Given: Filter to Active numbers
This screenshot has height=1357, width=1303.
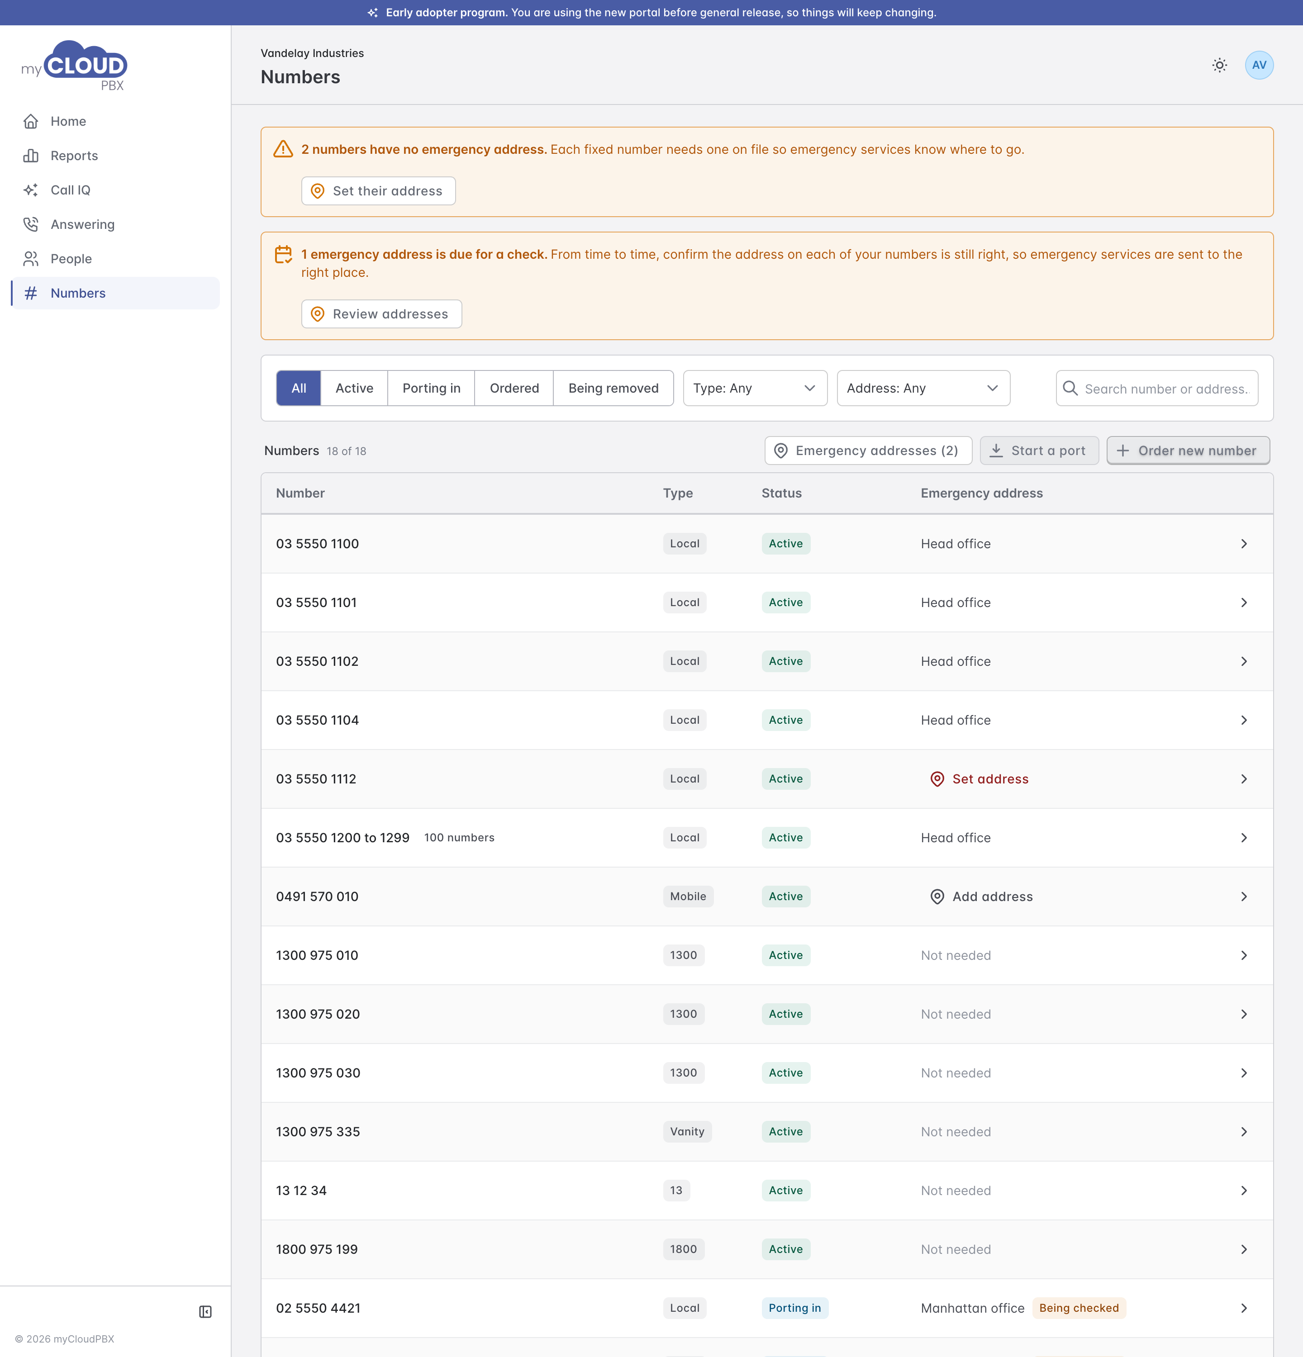Looking at the screenshot, I should 354,389.
